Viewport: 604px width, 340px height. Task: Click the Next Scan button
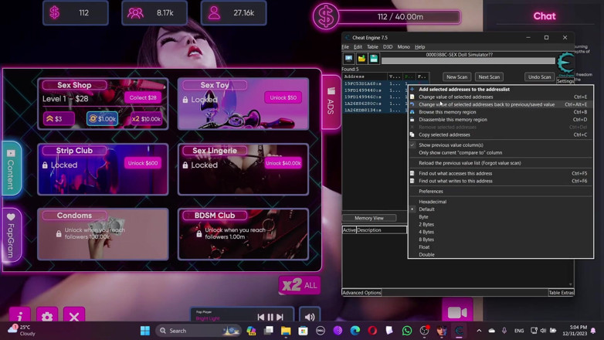coord(489,76)
